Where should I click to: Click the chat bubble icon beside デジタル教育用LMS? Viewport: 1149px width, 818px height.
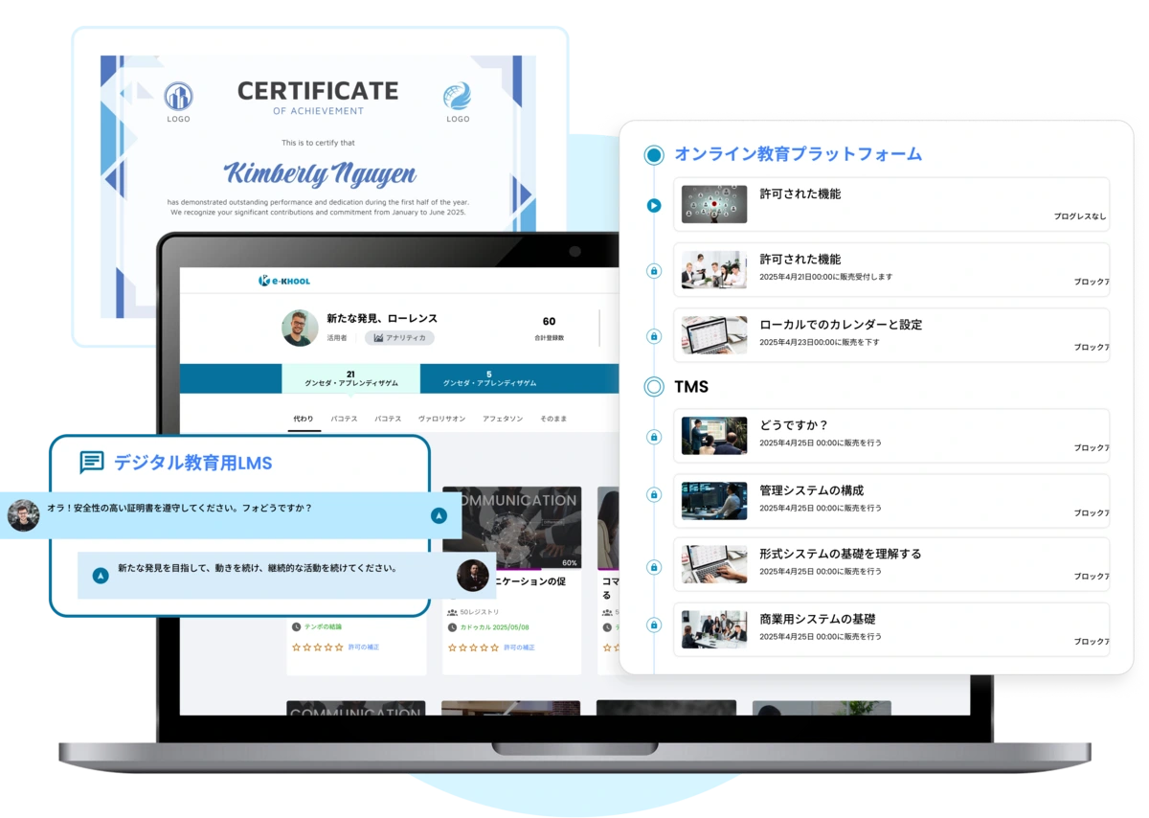point(91,464)
